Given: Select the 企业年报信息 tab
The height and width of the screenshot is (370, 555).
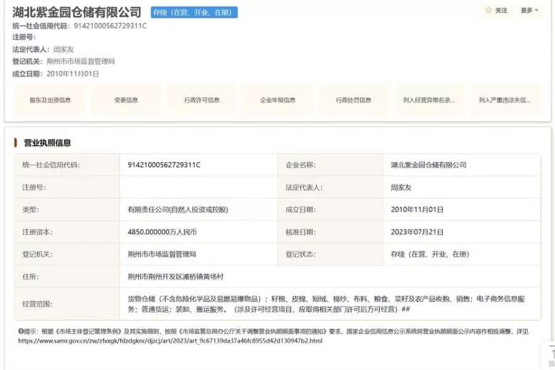Looking at the screenshot, I should tap(278, 100).
